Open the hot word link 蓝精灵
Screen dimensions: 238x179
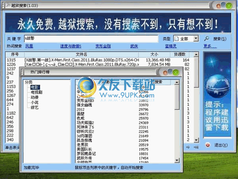tap(171, 46)
